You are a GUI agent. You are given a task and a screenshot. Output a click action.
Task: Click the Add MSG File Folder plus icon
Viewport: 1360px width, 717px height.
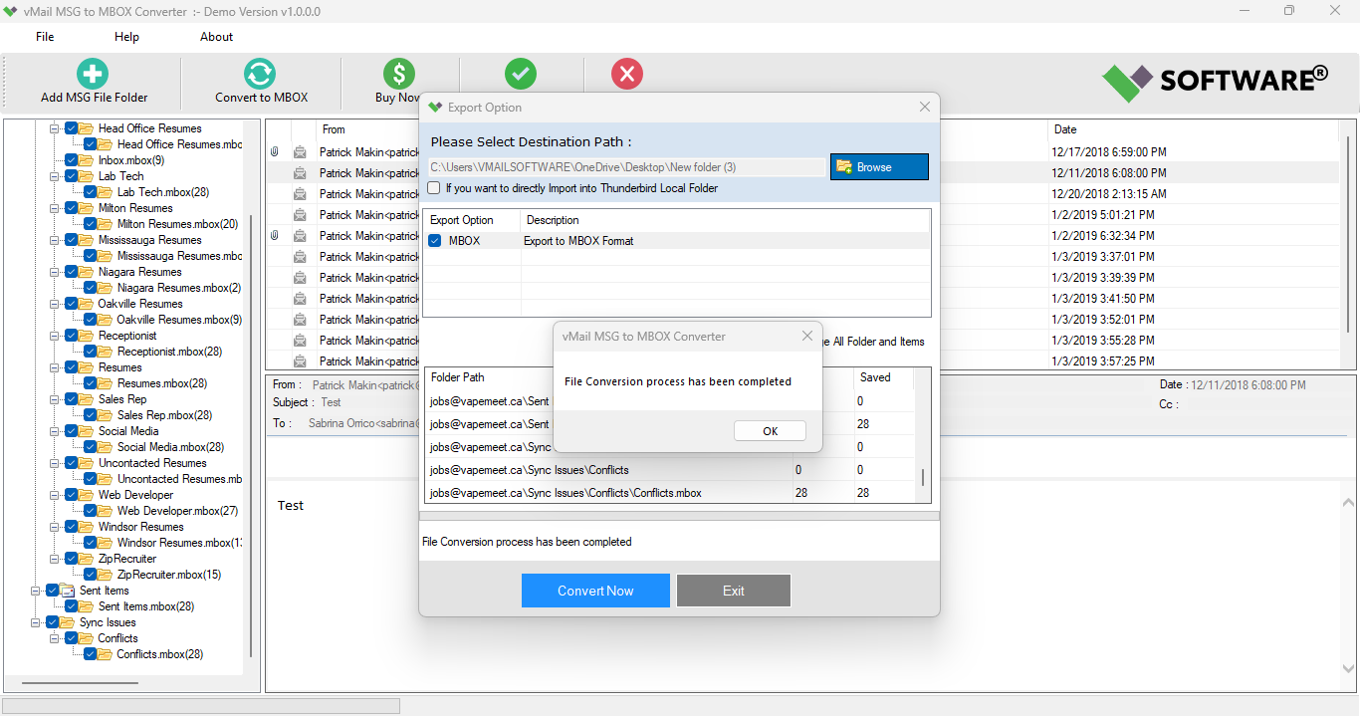(92, 74)
